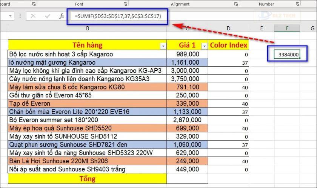Open the Clipboard pane launcher
The width and height of the screenshot is (317, 188).
pos(34,4)
